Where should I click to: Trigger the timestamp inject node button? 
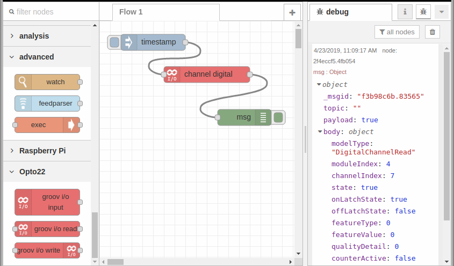pyautogui.click(x=114, y=42)
